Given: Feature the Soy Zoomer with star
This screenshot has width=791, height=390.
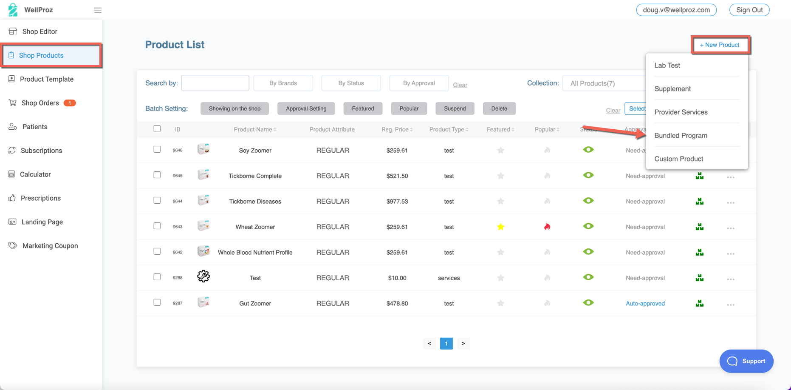Looking at the screenshot, I should 500,150.
